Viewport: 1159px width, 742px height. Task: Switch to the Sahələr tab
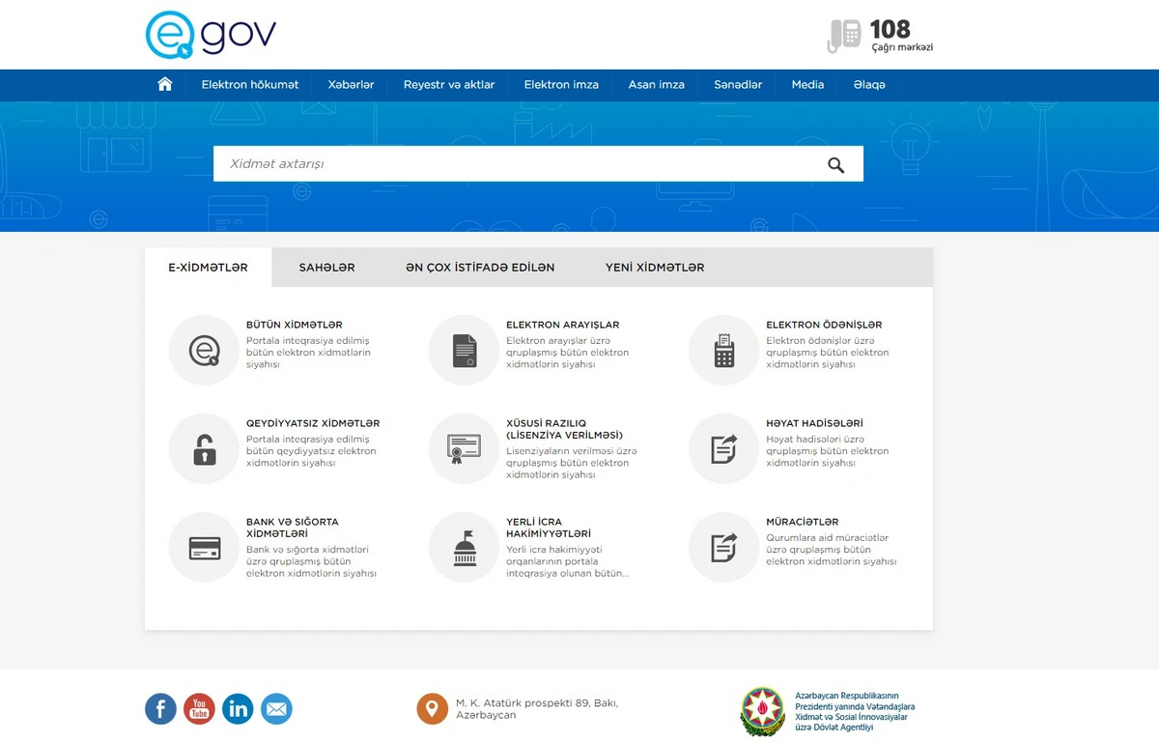coord(326,268)
